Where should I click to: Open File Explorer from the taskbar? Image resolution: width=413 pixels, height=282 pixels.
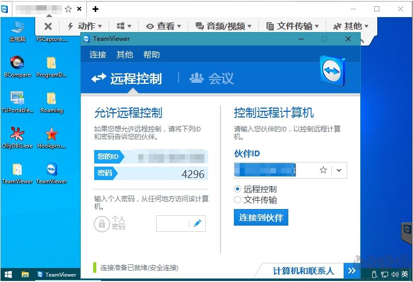point(25,275)
